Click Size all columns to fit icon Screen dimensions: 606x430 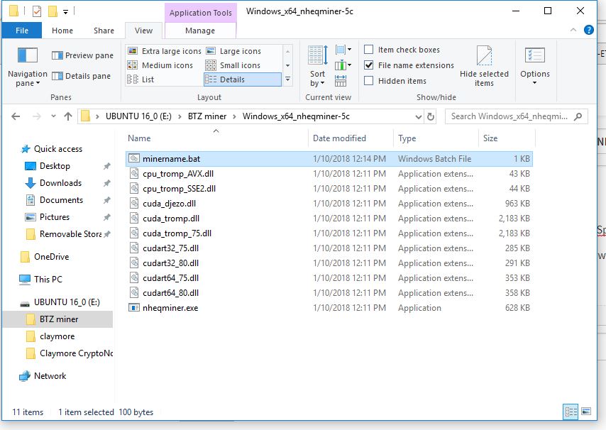[x=341, y=81]
